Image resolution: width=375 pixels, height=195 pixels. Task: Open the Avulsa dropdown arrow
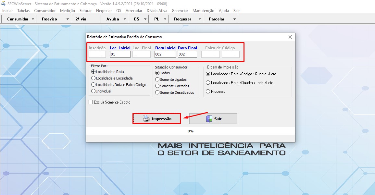point(125,19)
